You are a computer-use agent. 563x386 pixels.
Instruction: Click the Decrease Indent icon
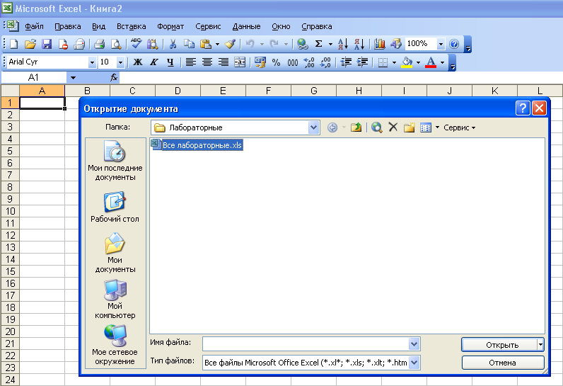(346, 62)
